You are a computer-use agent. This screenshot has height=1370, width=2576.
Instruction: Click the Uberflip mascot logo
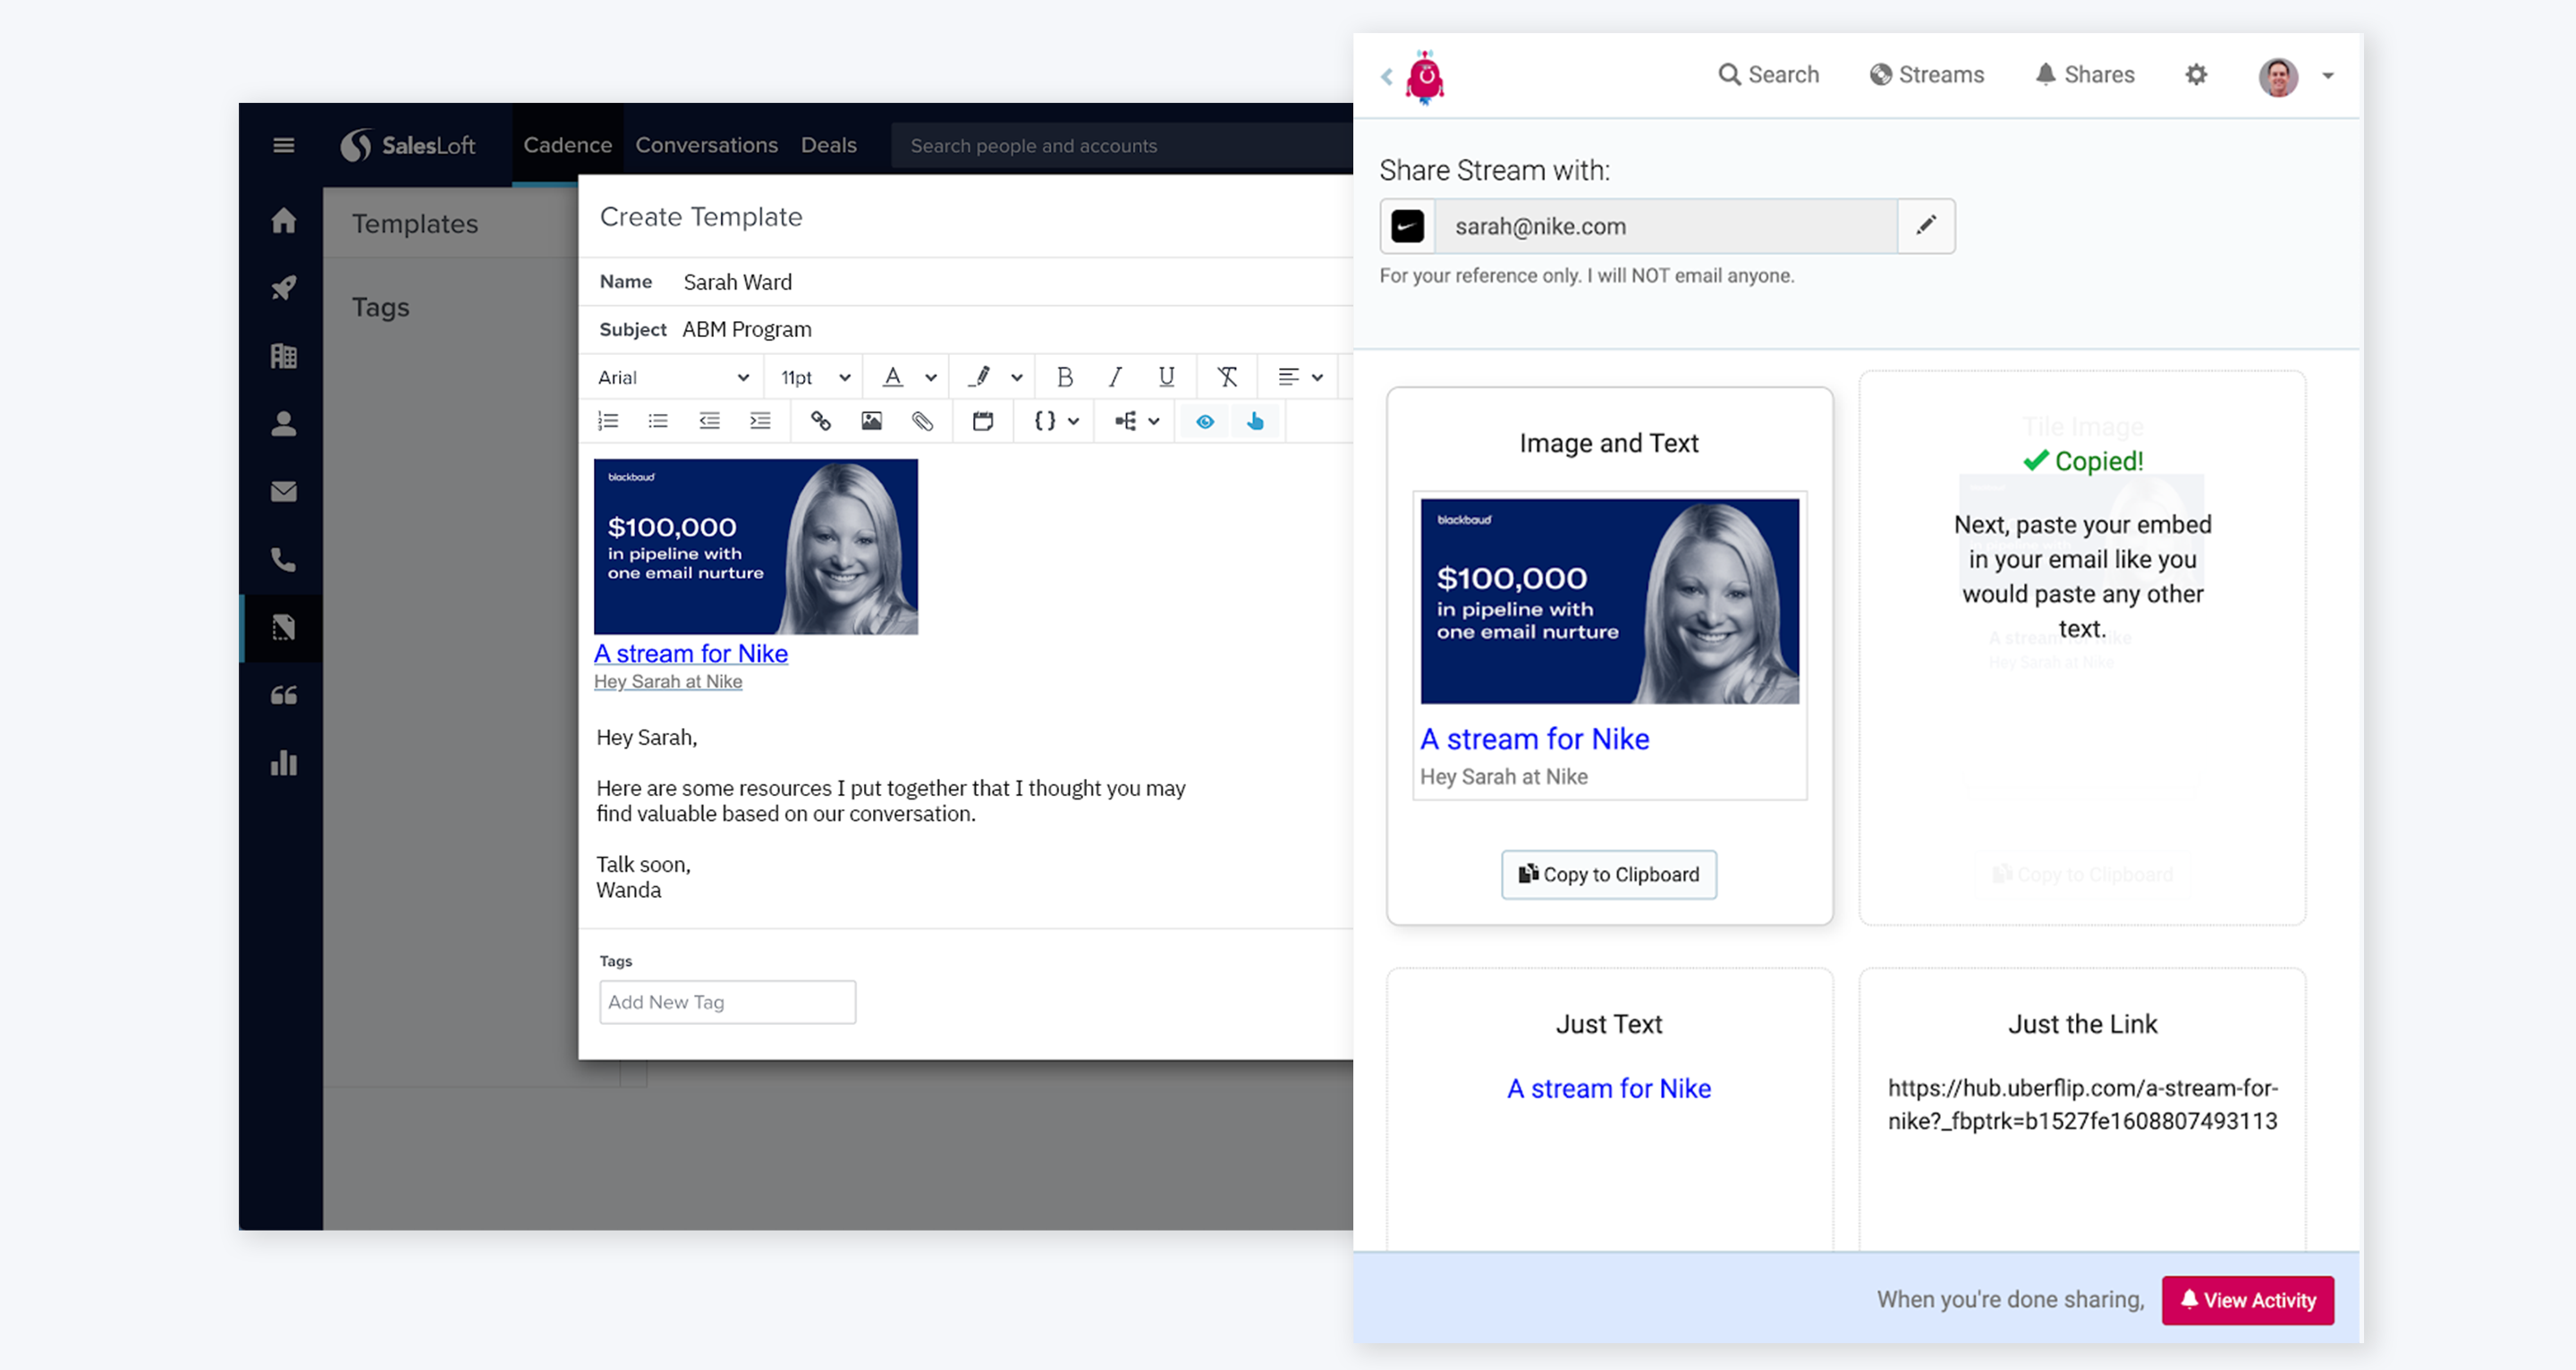(x=1425, y=77)
